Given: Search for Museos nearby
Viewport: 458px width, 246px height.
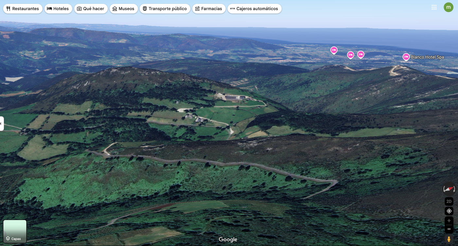Looking at the screenshot, I should [123, 9].
